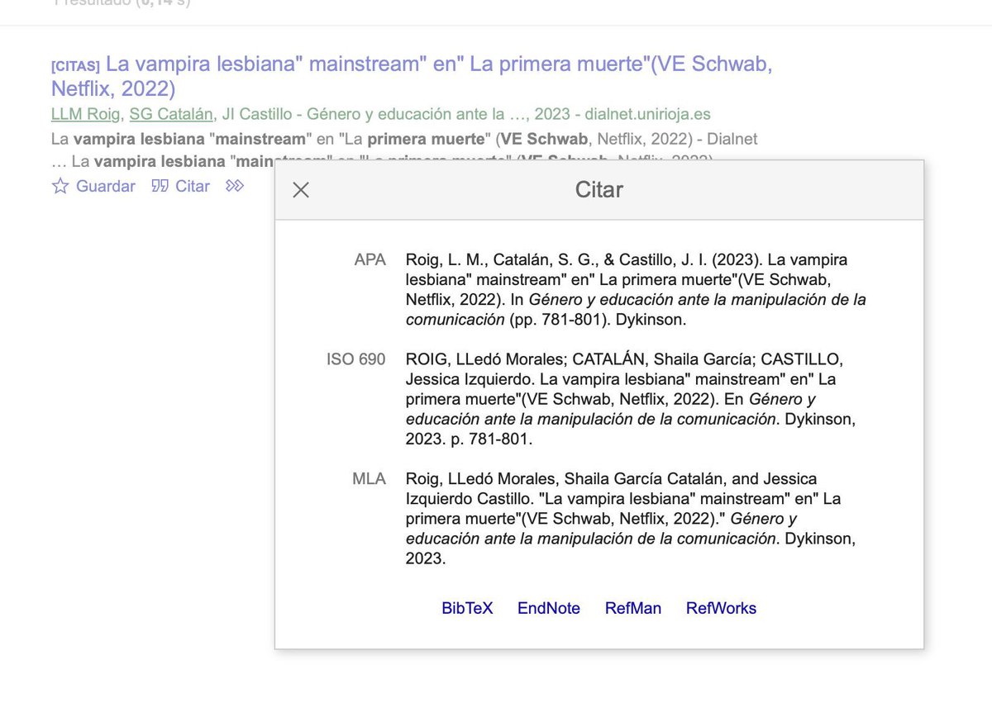Select the ISO 690 citation text
This screenshot has height=722, width=992.
(x=631, y=399)
